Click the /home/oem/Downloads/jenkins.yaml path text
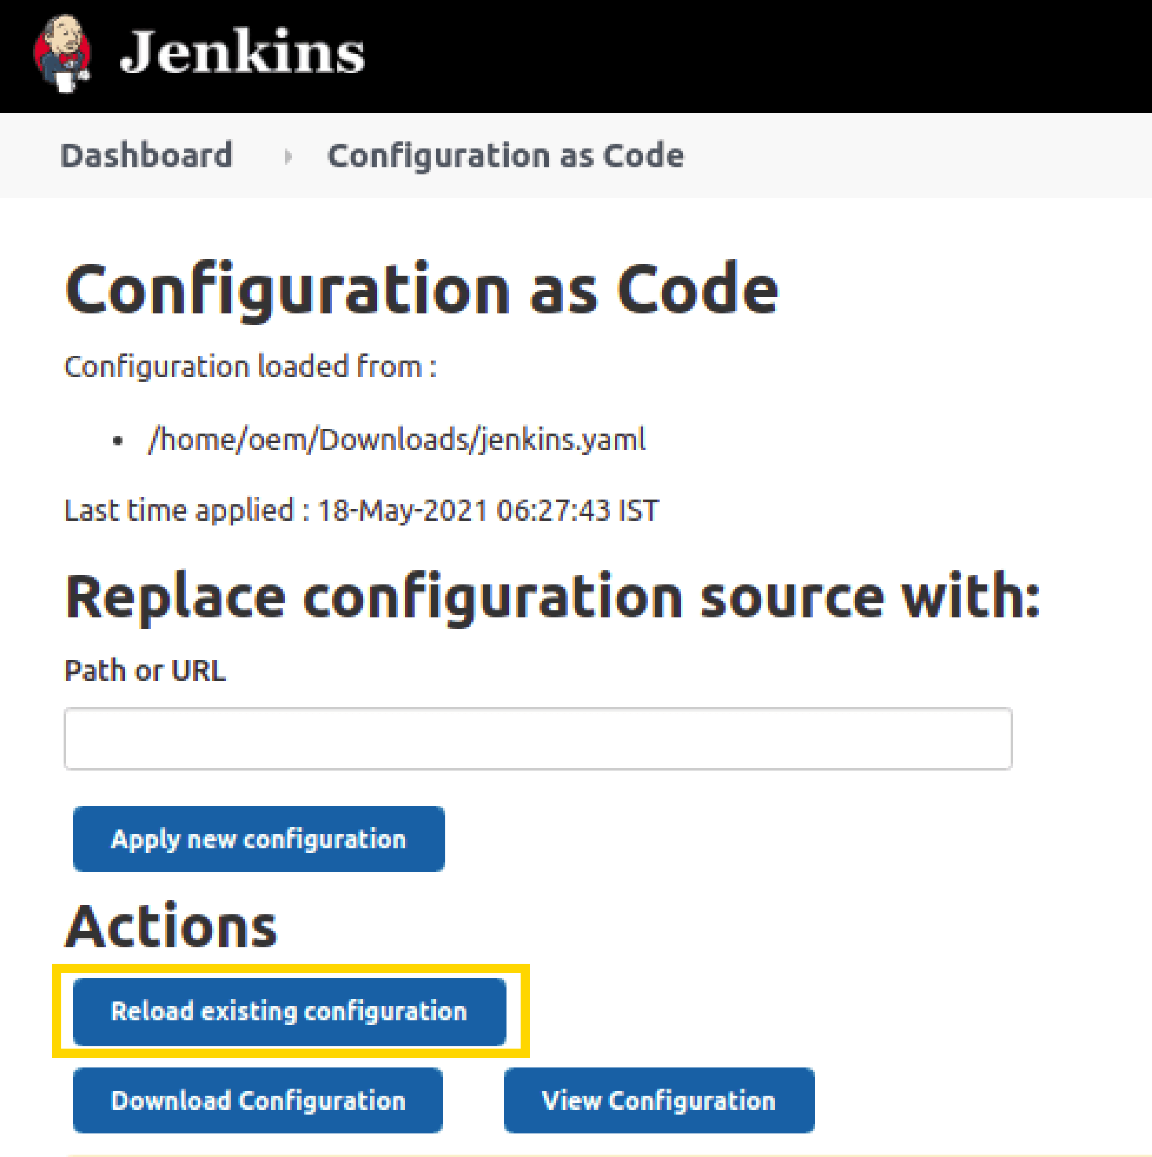This screenshot has width=1152, height=1157. click(397, 440)
